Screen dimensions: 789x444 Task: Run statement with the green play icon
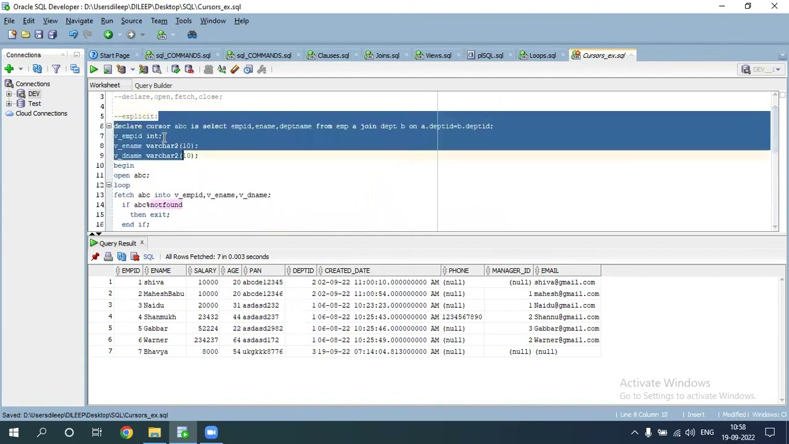94,70
